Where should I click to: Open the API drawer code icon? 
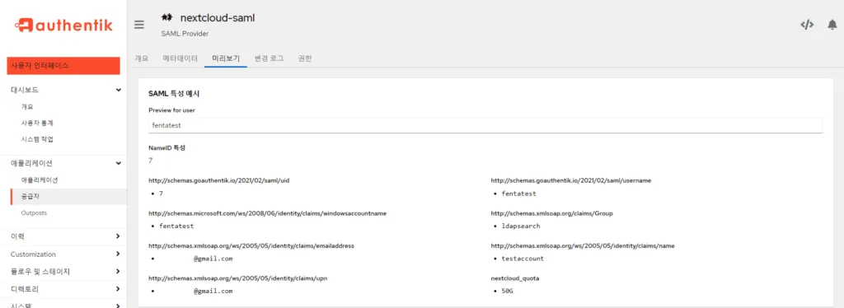point(806,25)
